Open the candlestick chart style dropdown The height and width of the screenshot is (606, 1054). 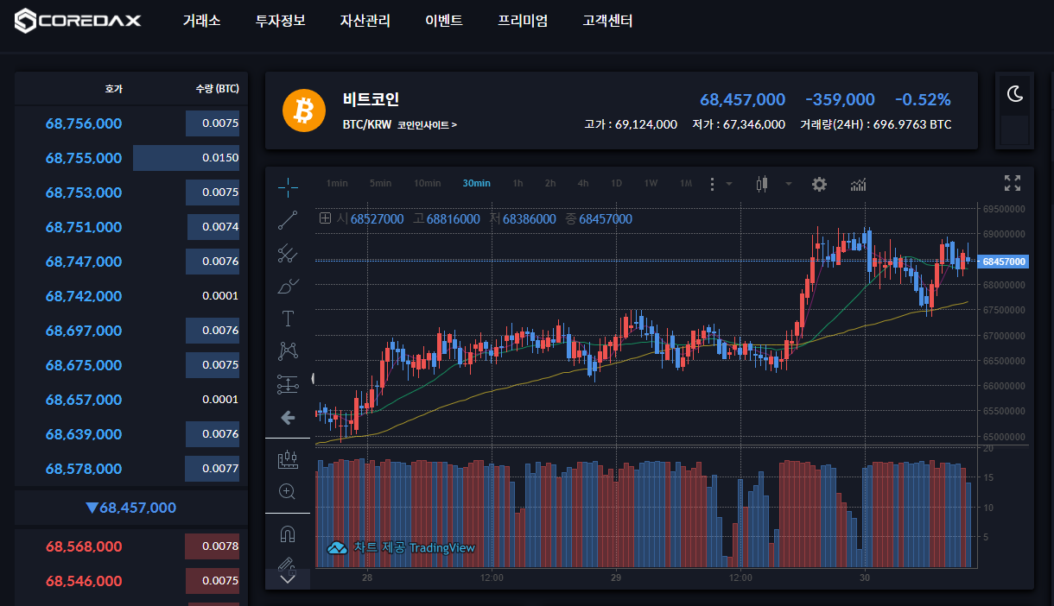coord(788,184)
